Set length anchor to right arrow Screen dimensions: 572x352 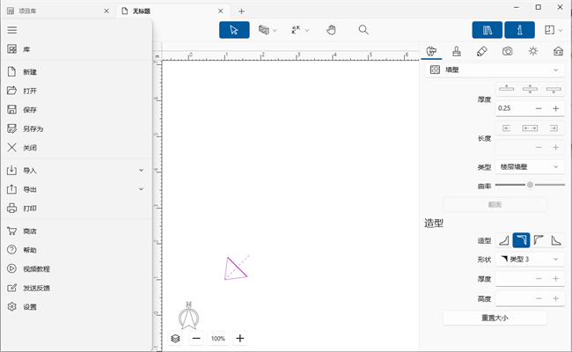tap(554, 128)
